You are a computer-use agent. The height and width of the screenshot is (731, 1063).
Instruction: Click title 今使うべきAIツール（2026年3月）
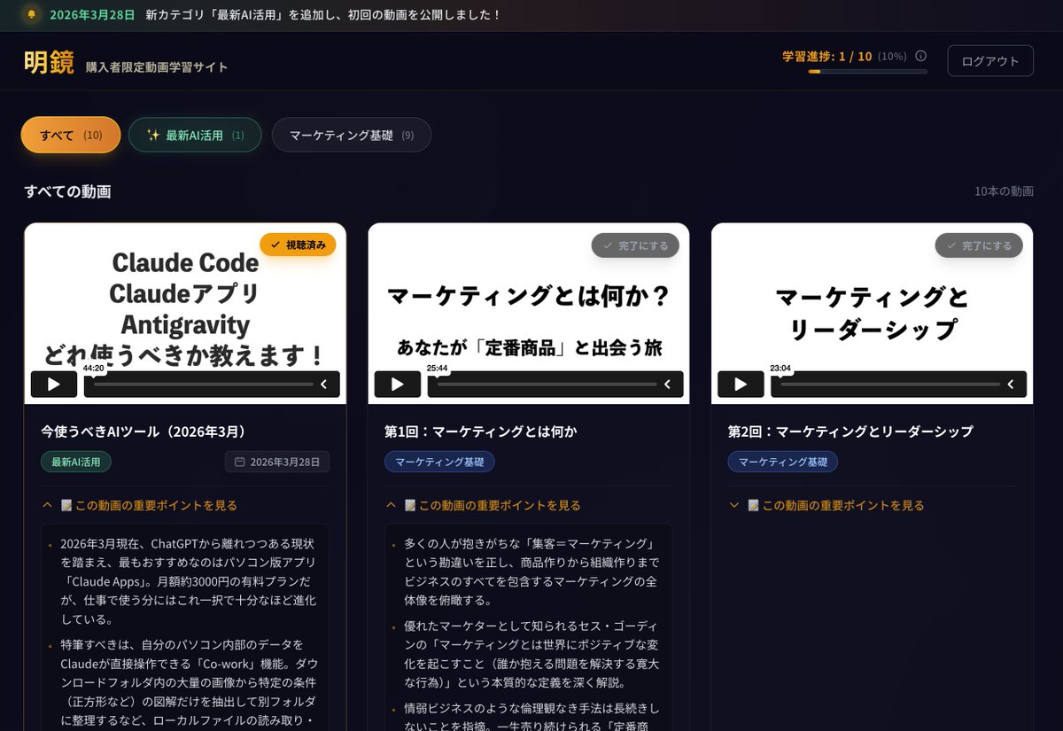tap(144, 432)
